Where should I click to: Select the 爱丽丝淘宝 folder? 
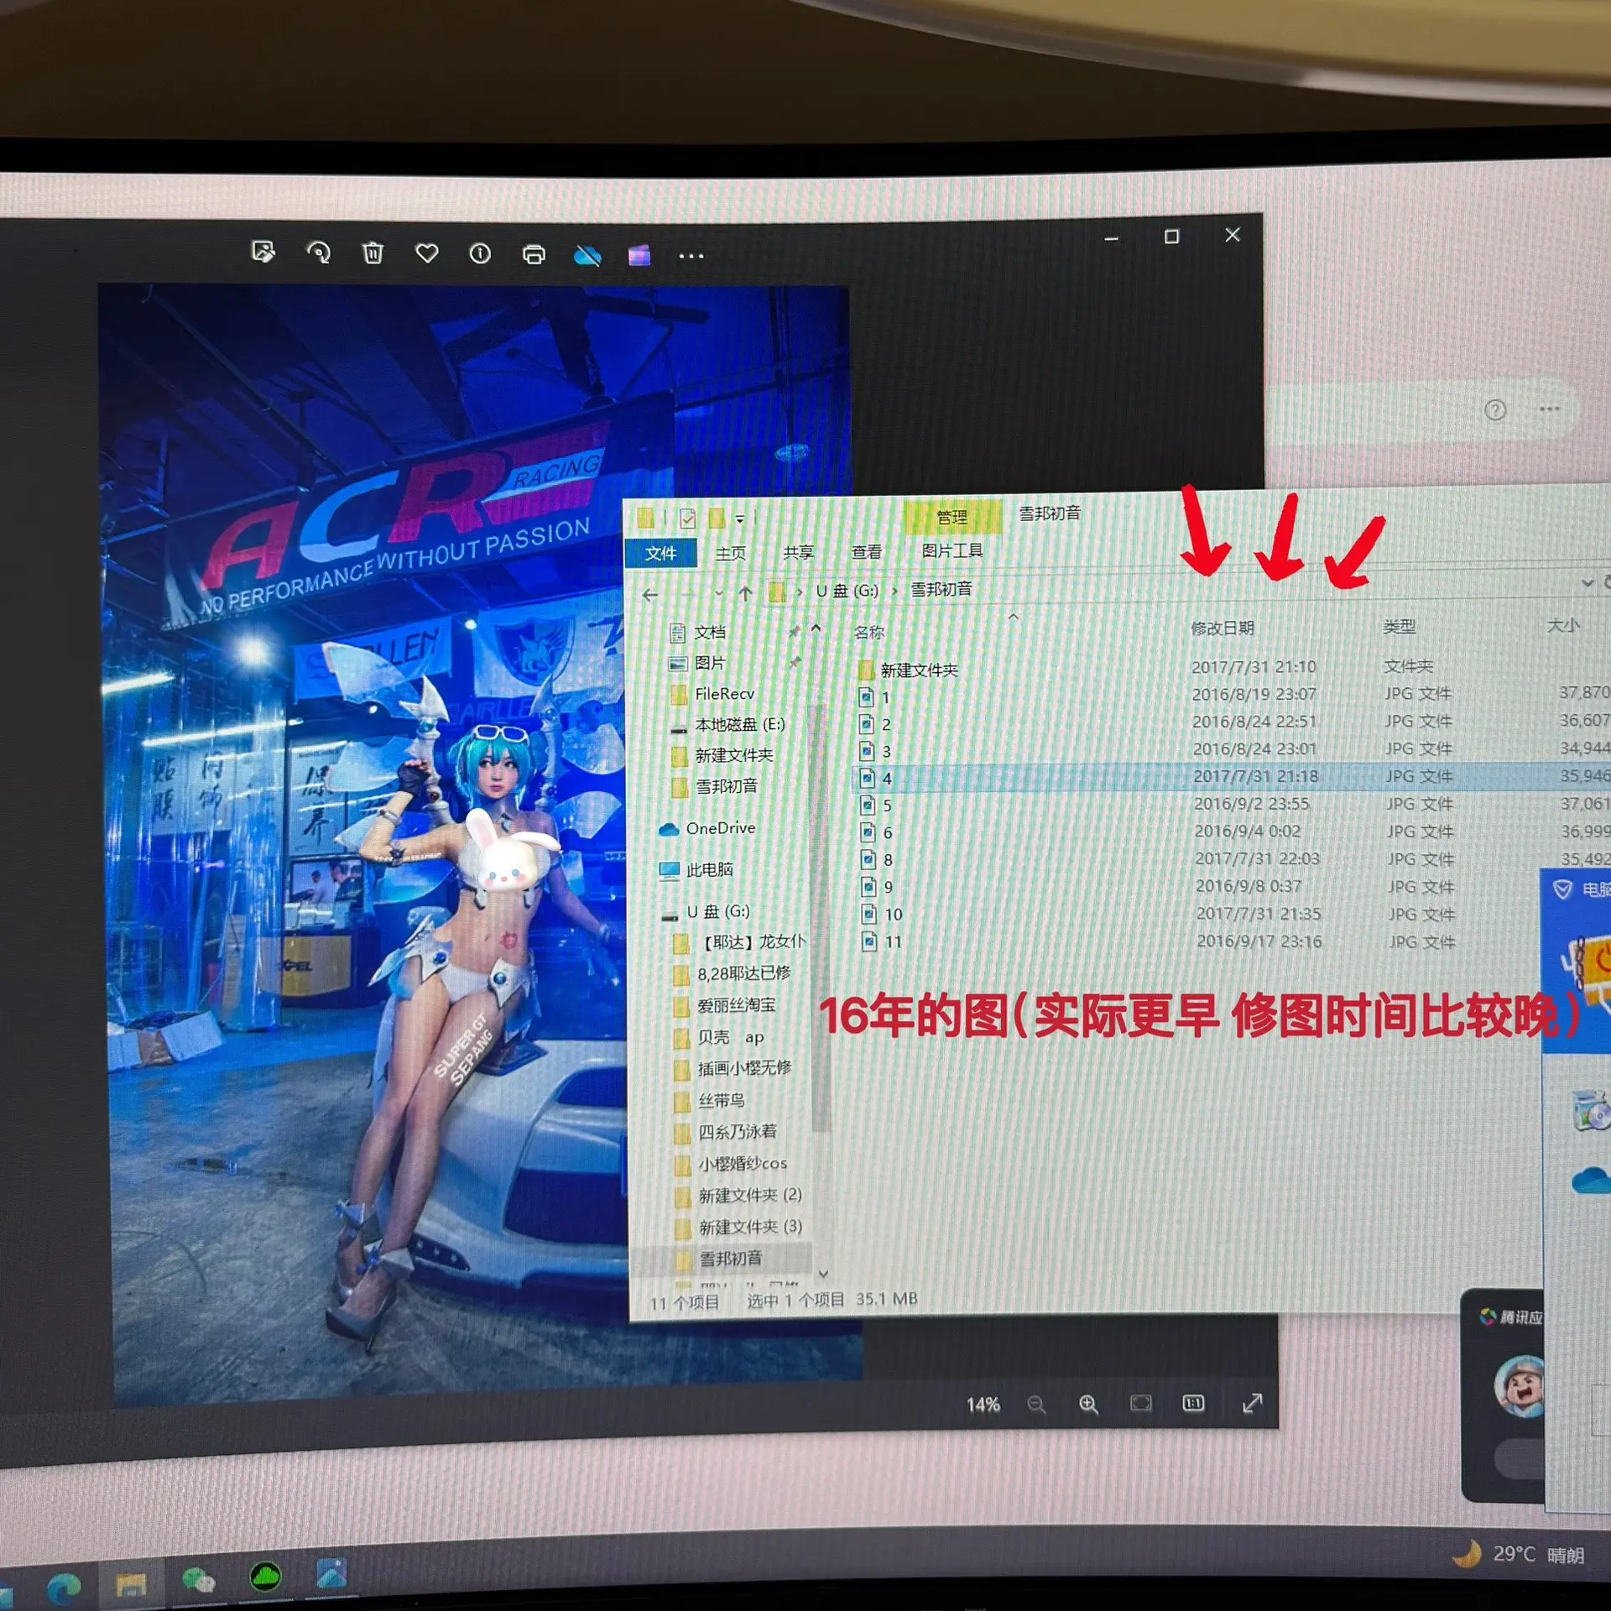[736, 1005]
